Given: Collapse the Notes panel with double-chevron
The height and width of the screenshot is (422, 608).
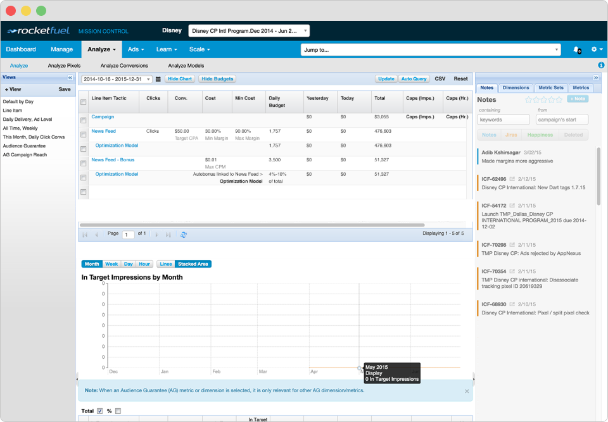Looking at the screenshot, I should point(596,77).
